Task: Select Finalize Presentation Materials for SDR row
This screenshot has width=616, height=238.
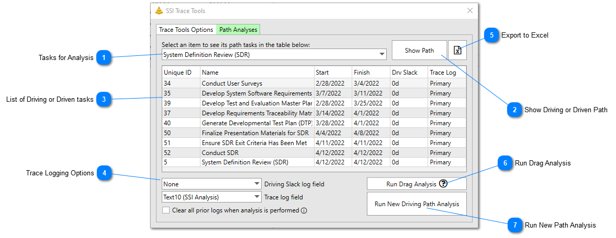Action: pyautogui.click(x=315, y=133)
